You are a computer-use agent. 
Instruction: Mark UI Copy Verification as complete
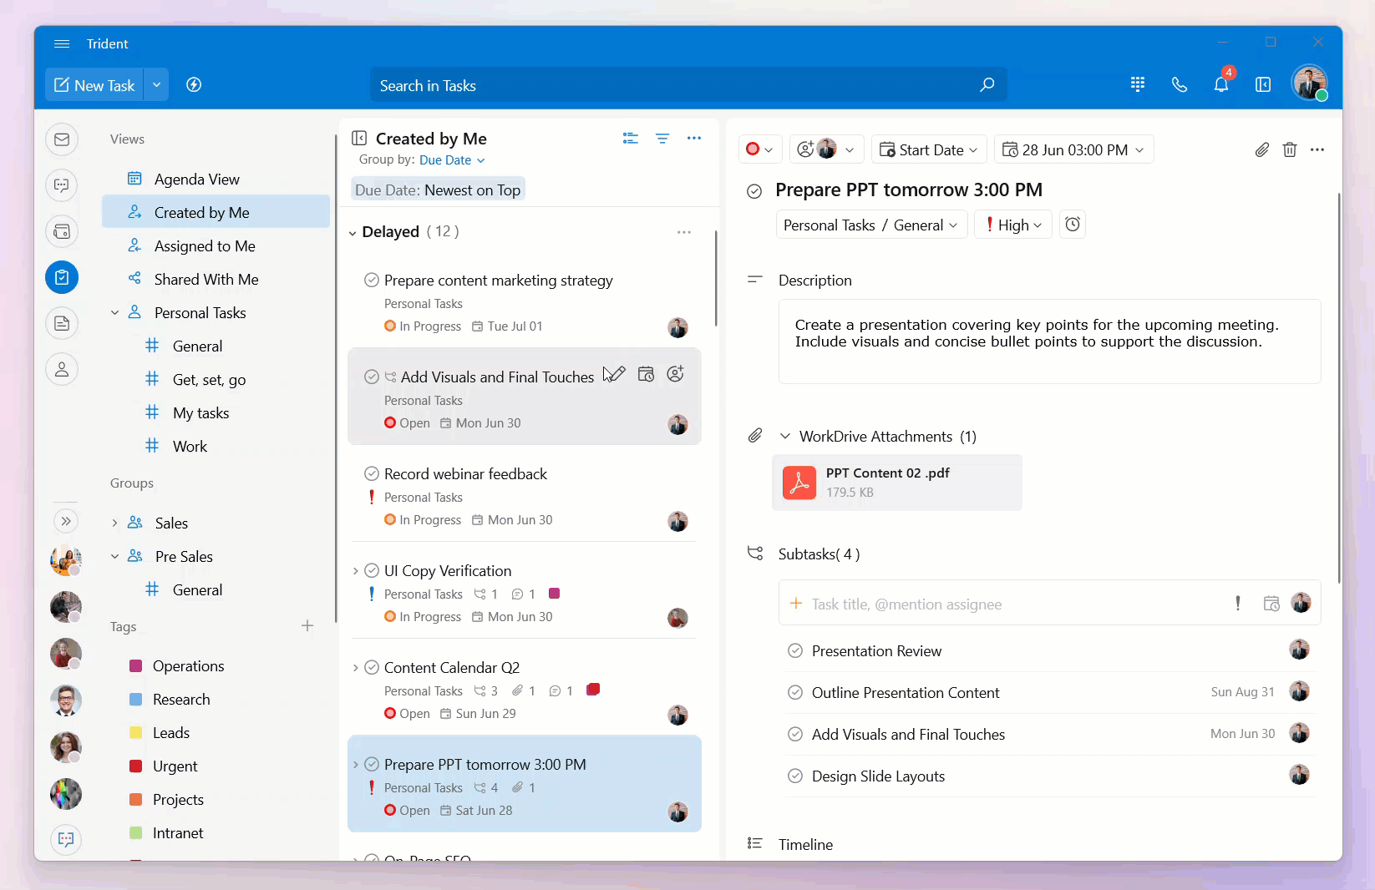click(x=372, y=571)
